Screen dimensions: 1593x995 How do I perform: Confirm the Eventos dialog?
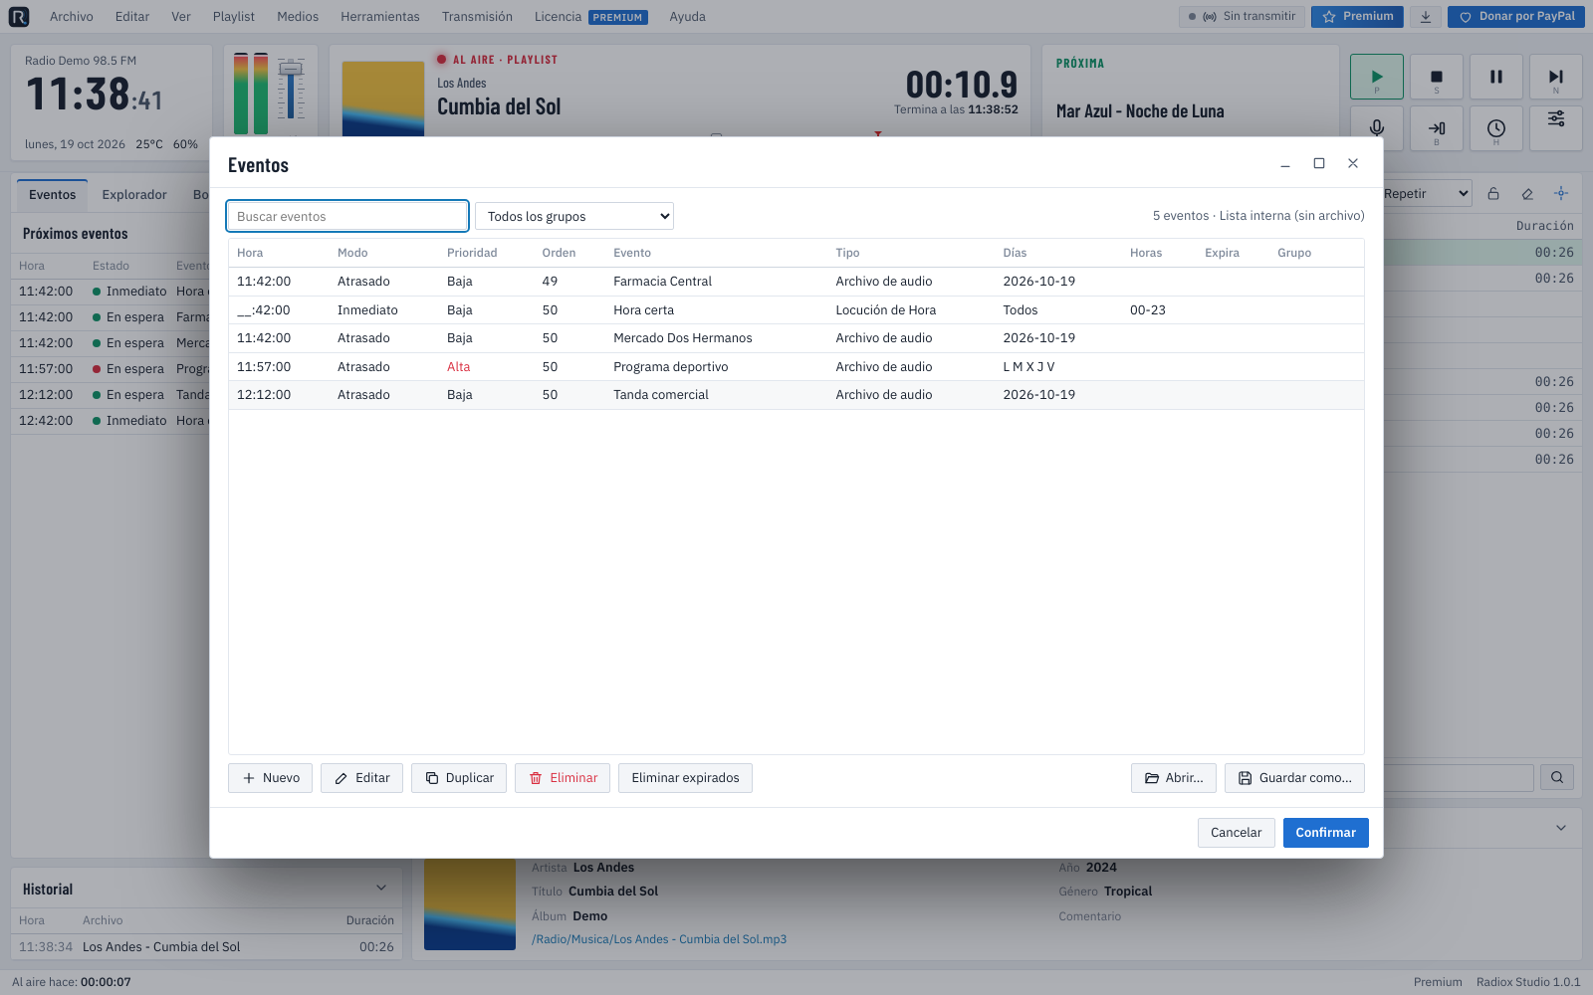(1326, 833)
